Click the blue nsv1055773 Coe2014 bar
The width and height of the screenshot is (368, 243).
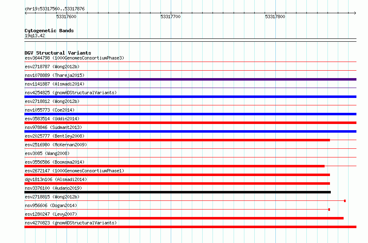click(190, 114)
